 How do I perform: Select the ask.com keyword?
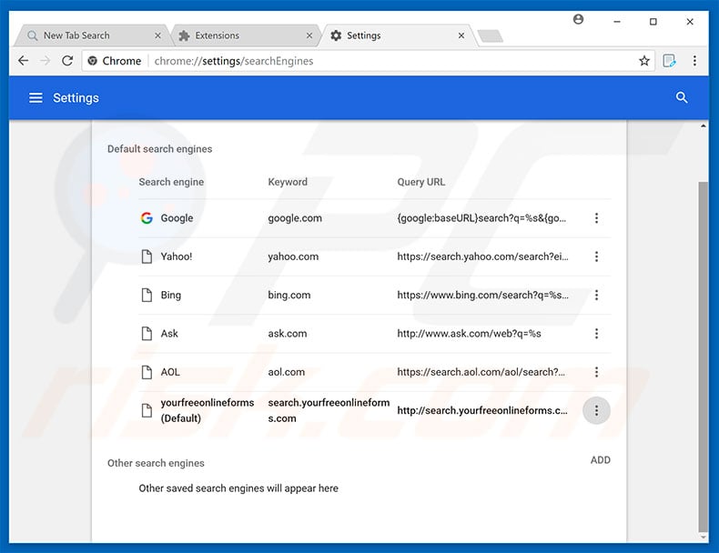click(x=288, y=334)
